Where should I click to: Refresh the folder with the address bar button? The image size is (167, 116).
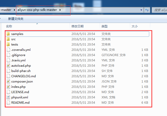(x=147, y=10)
